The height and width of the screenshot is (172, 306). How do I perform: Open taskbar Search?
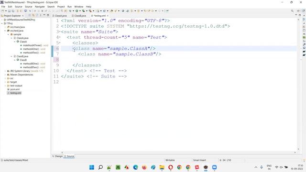(100, 167)
